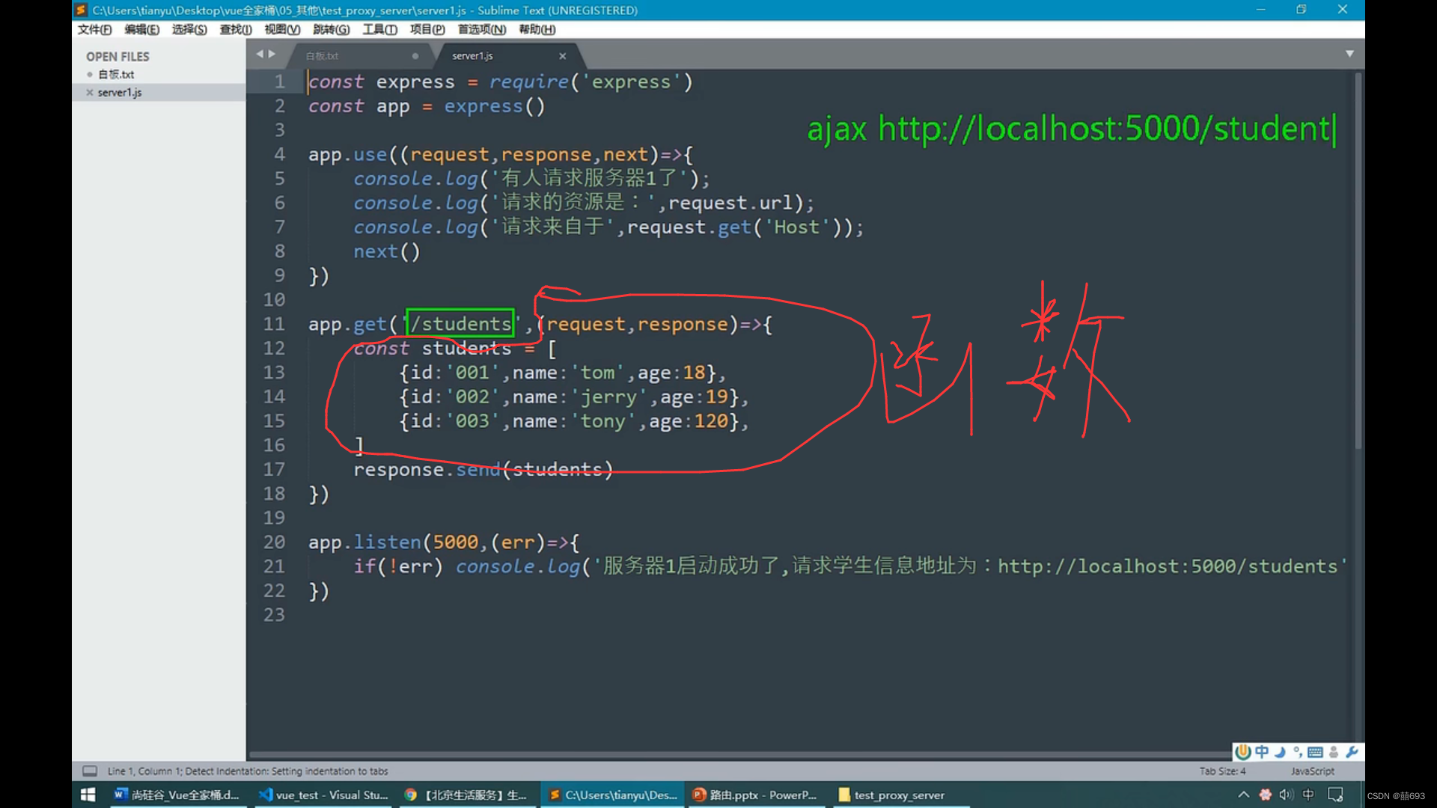Open the IME soft keyboard icon
The width and height of the screenshot is (1437, 808).
tap(1315, 752)
